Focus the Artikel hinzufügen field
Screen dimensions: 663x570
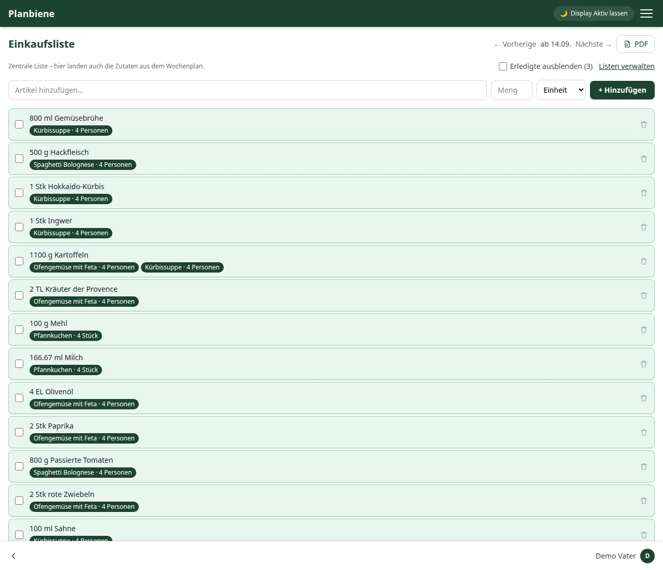tap(248, 90)
